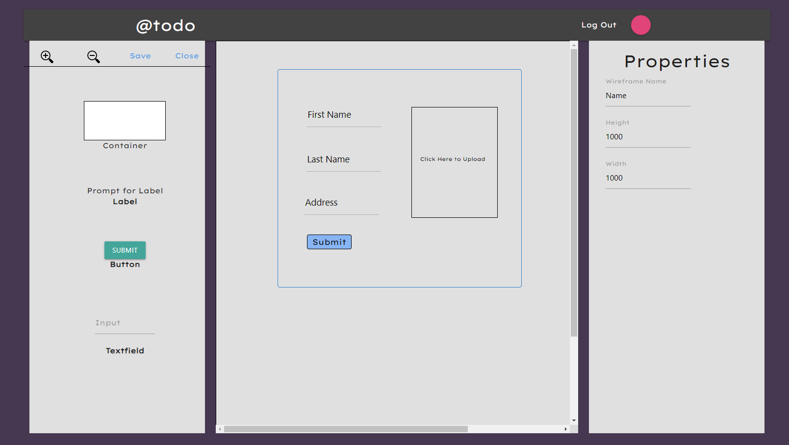The width and height of the screenshot is (789, 445).
Task: Select the blue Submit button on canvas
Action: coord(329,242)
